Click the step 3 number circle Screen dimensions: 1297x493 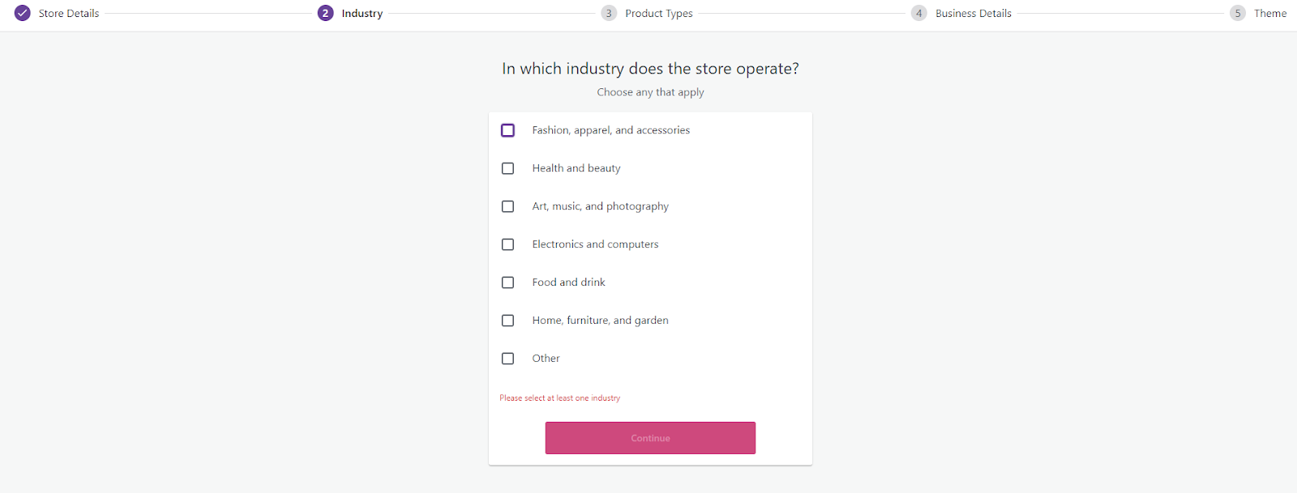609,13
